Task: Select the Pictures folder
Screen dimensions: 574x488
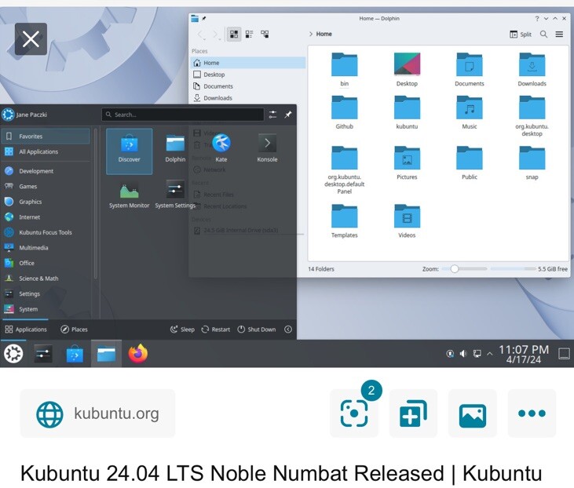Action: (407, 163)
